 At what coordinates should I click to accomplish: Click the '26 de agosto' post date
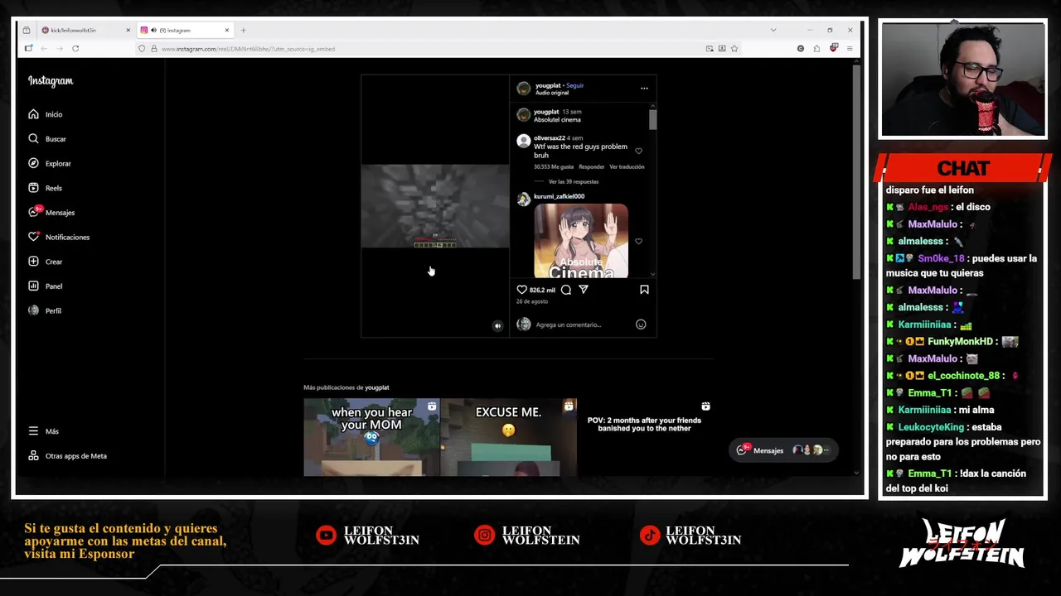[532, 302]
